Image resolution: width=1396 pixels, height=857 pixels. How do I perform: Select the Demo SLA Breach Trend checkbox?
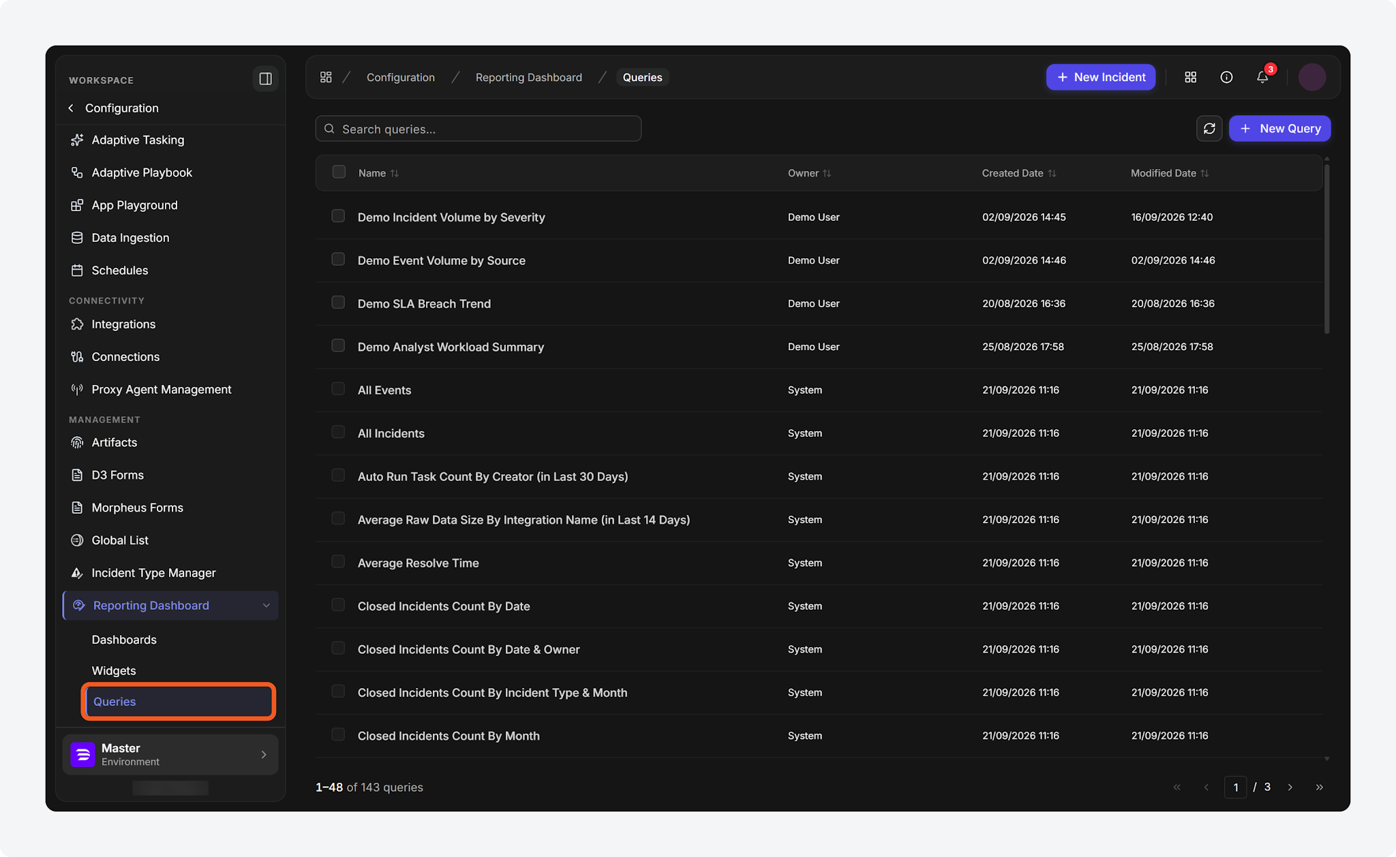point(338,302)
